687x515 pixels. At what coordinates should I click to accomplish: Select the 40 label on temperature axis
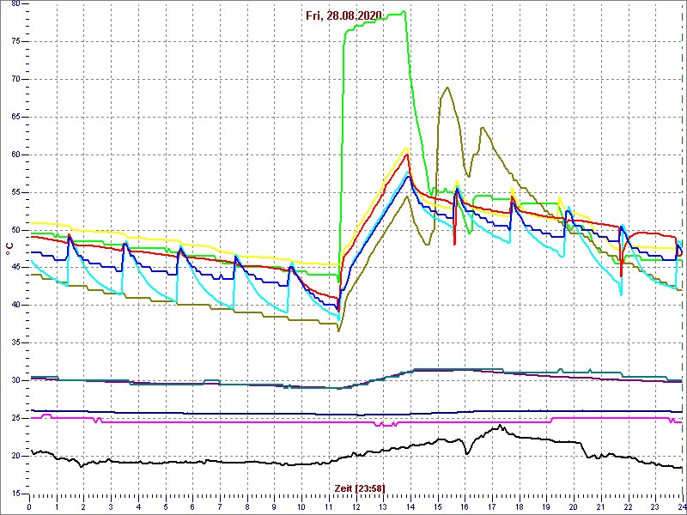coord(15,306)
